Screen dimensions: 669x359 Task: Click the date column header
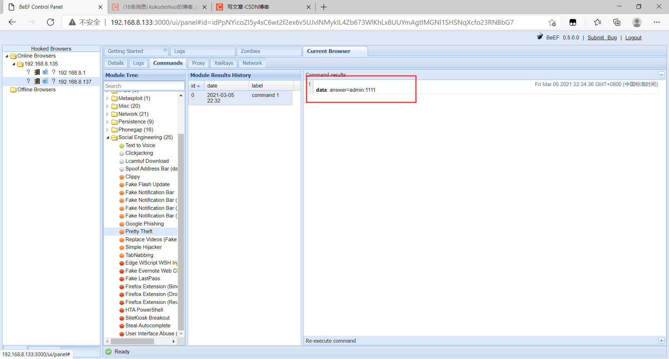[227, 86]
